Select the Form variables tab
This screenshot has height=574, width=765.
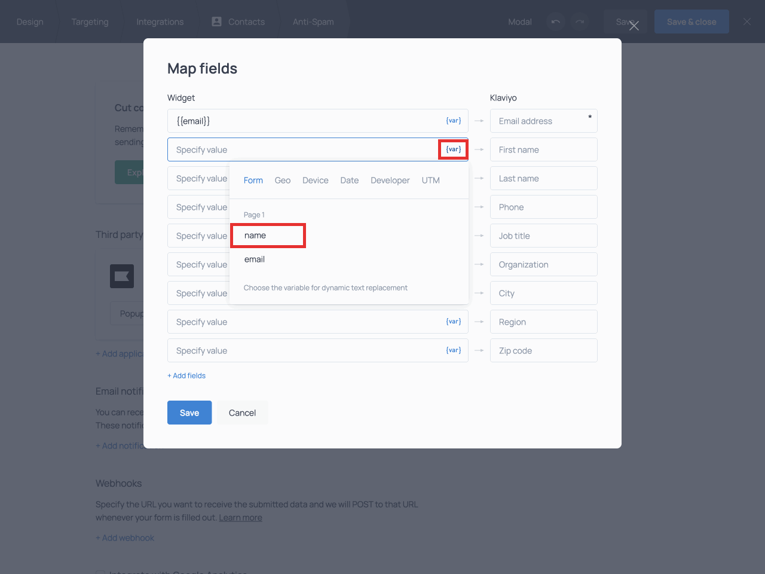pos(253,181)
